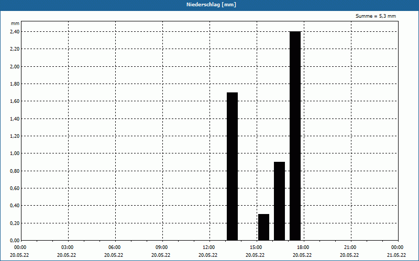Click the 21:00 time axis label
The width and height of the screenshot is (419, 261).
coord(350,247)
